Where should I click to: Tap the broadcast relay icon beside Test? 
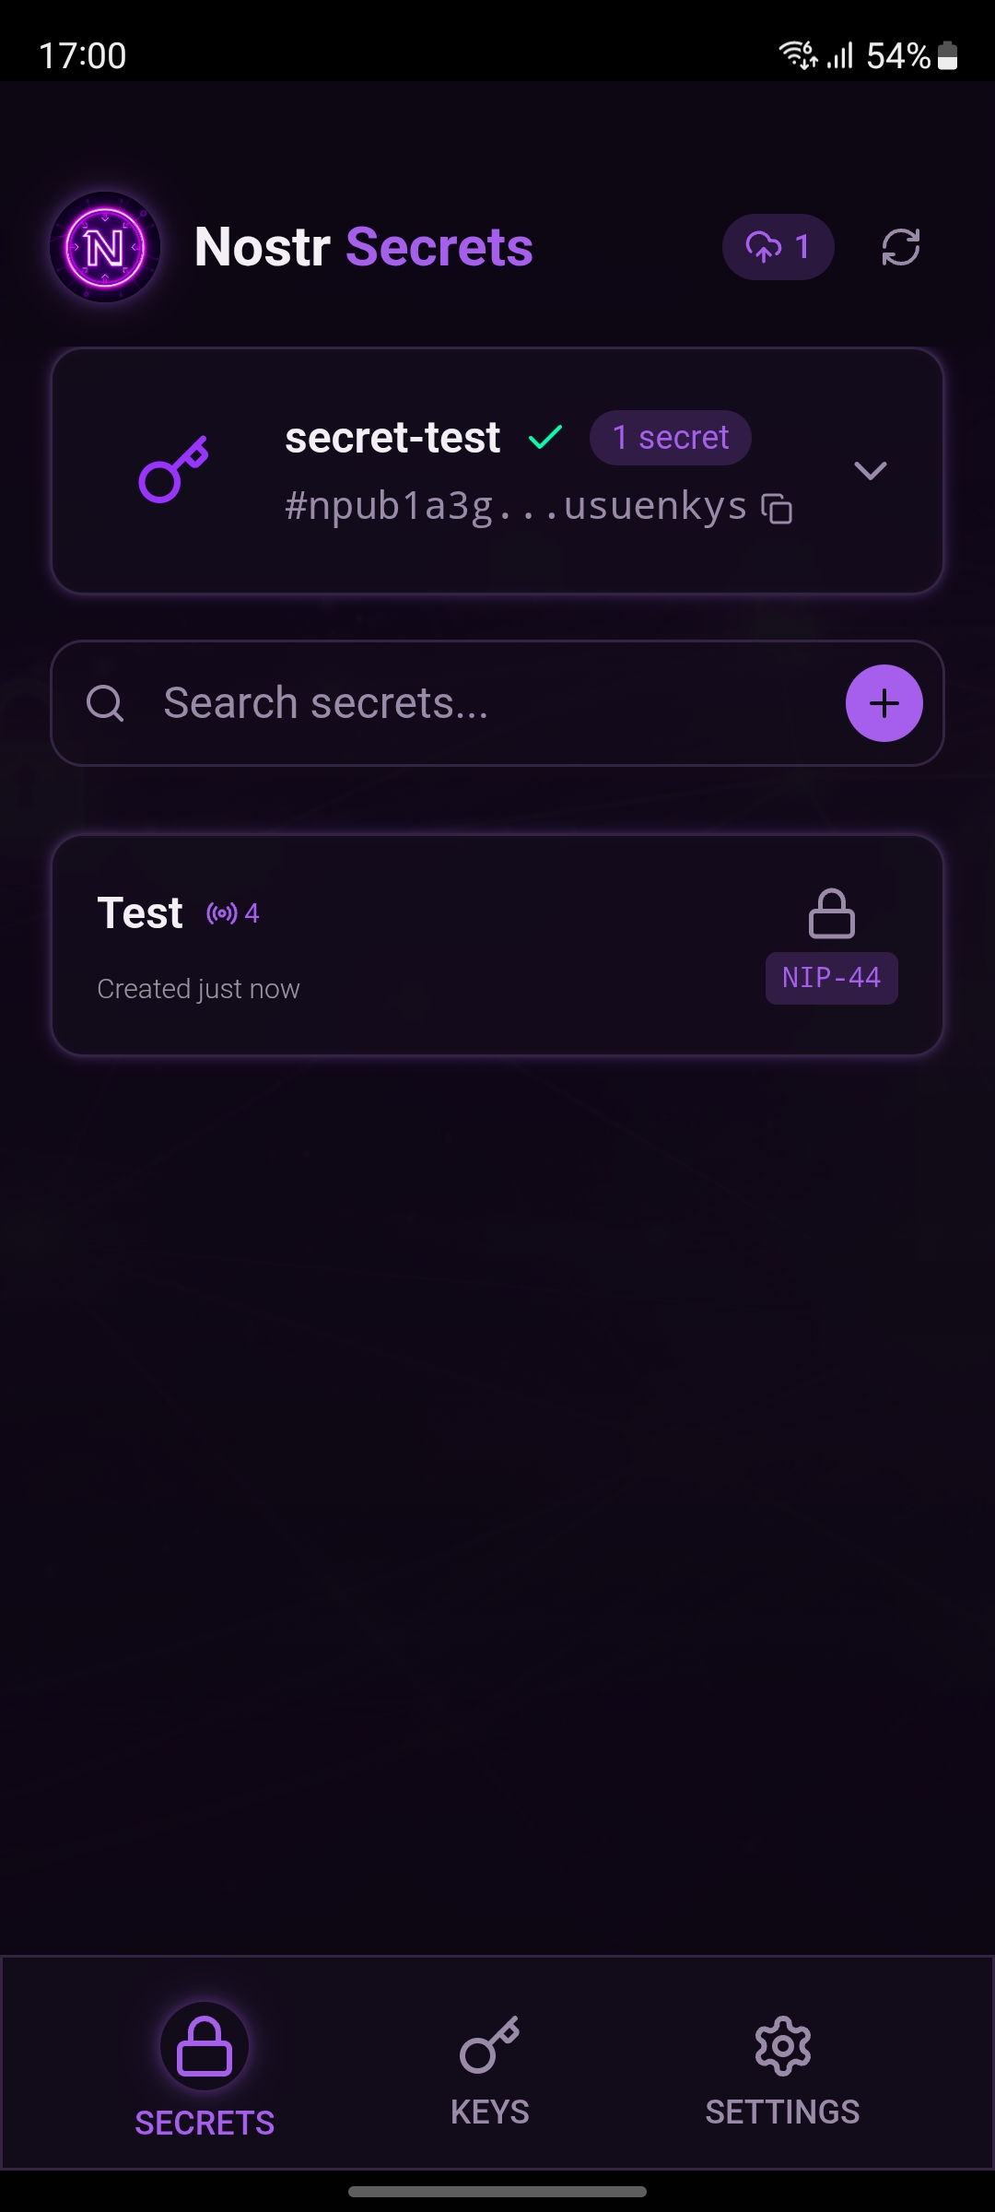point(224,912)
